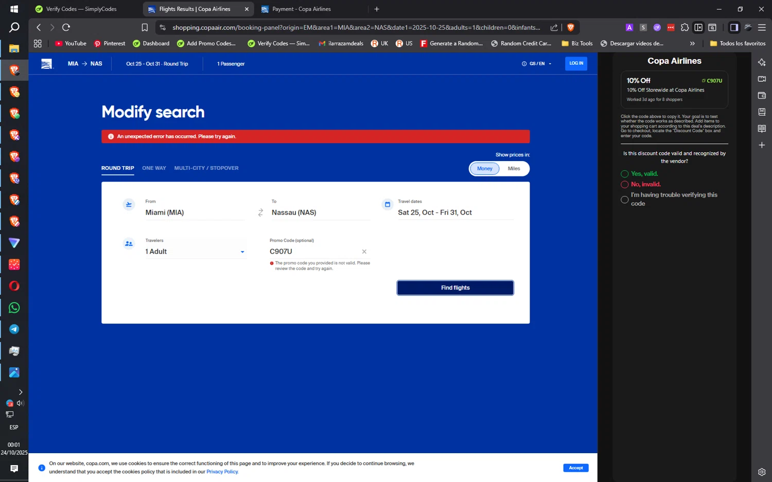Click the swap origin and destination arrows icon
This screenshot has height=482, width=772.
click(260, 212)
